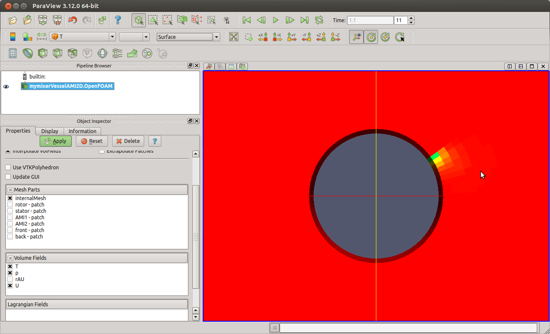Click the Undo arrow icon

click(x=73, y=20)
